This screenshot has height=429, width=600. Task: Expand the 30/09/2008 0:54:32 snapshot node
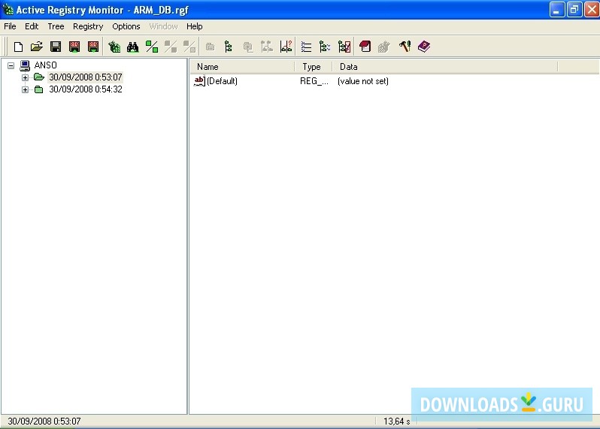click(26, 90)
